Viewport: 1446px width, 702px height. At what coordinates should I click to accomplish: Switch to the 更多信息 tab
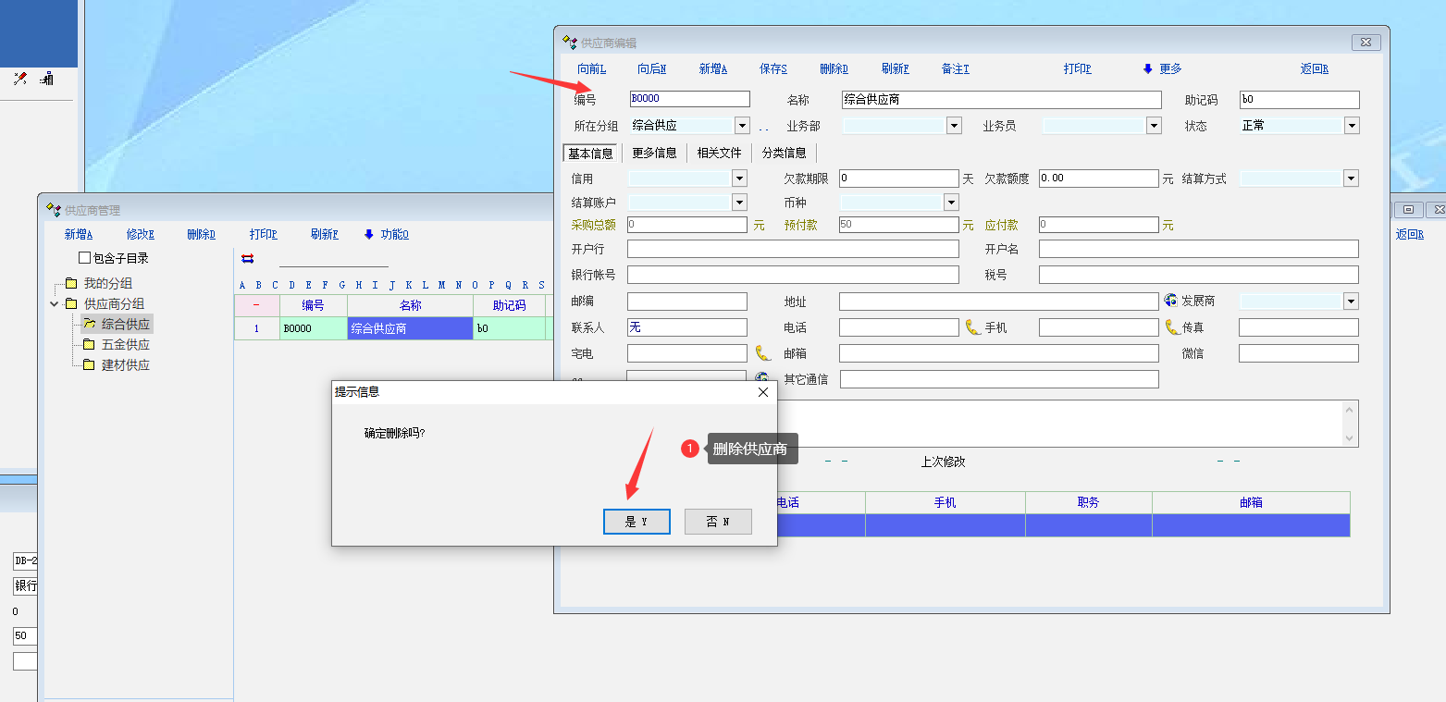(654, 154)
